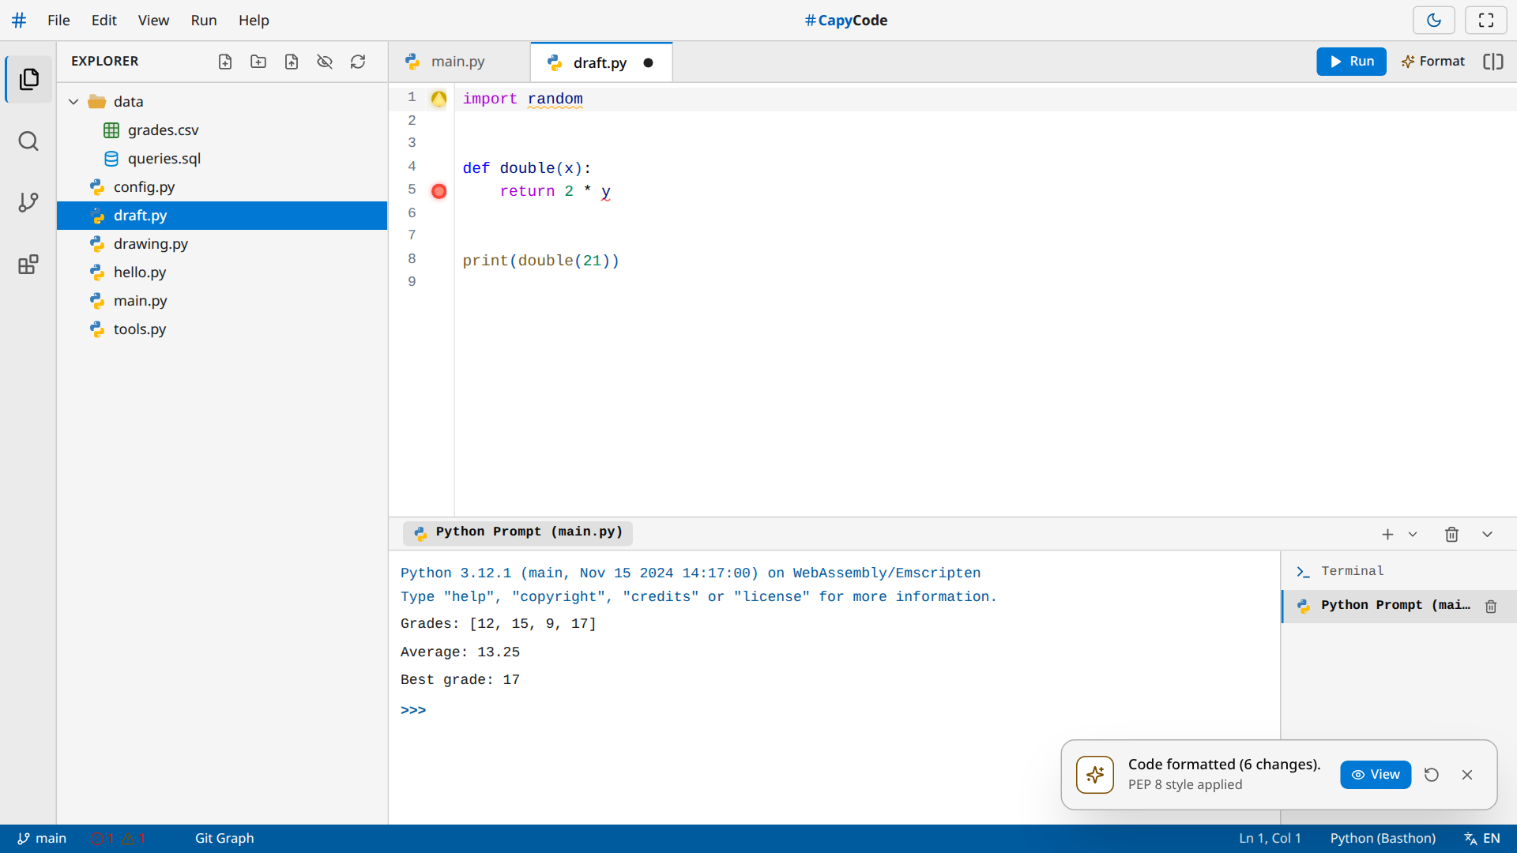
Task: Delete the terminal with the panel trash icon
Action: [x=1451, y=535]
